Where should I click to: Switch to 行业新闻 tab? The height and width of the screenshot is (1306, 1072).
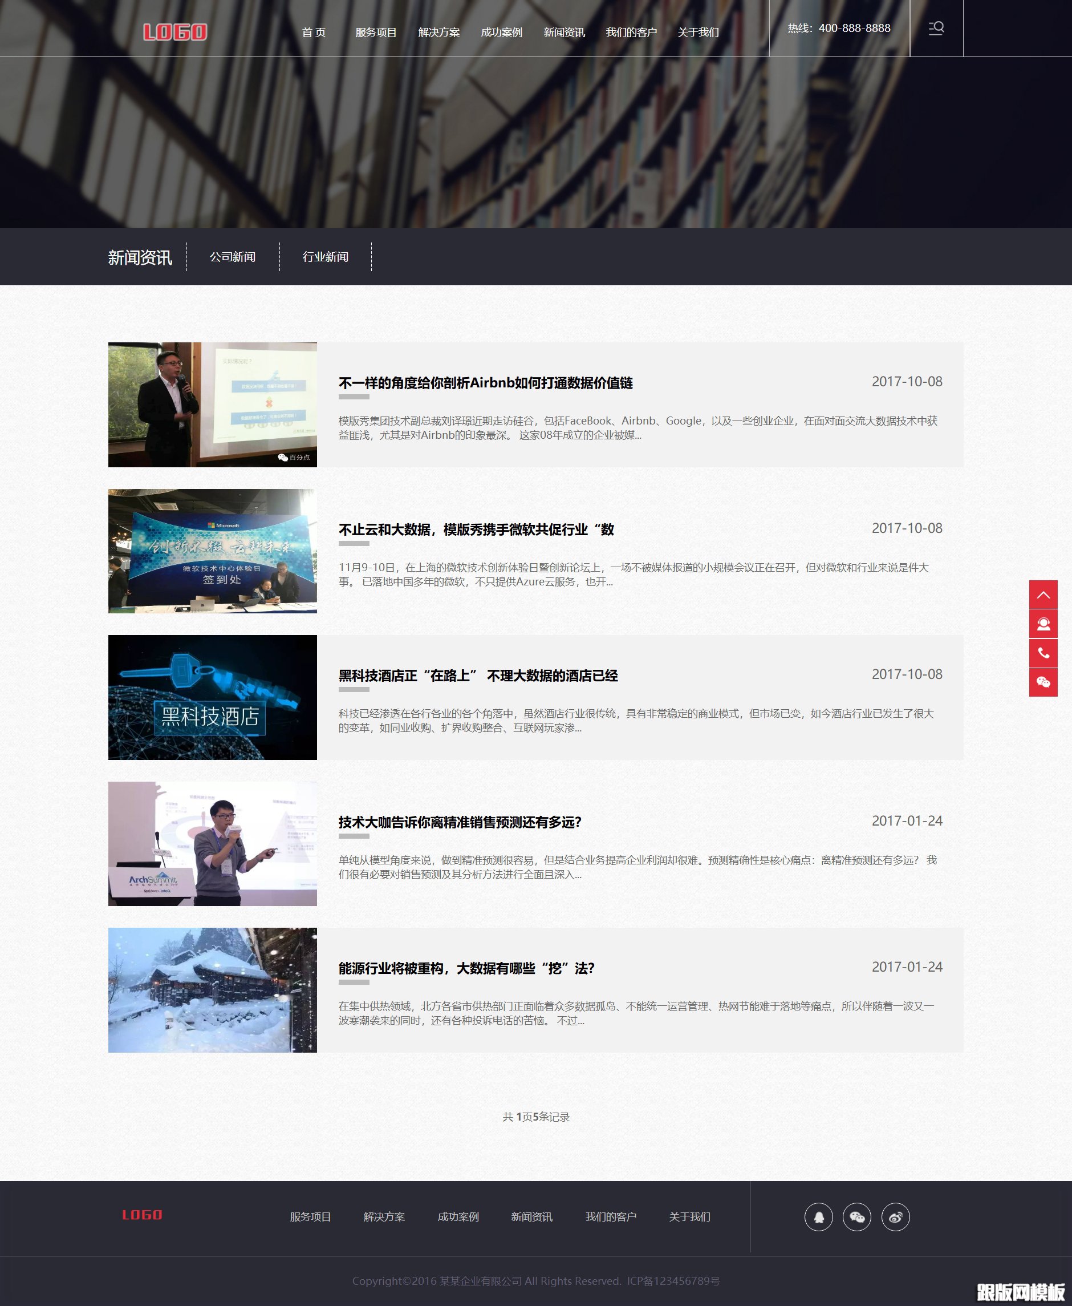(326, 256)
